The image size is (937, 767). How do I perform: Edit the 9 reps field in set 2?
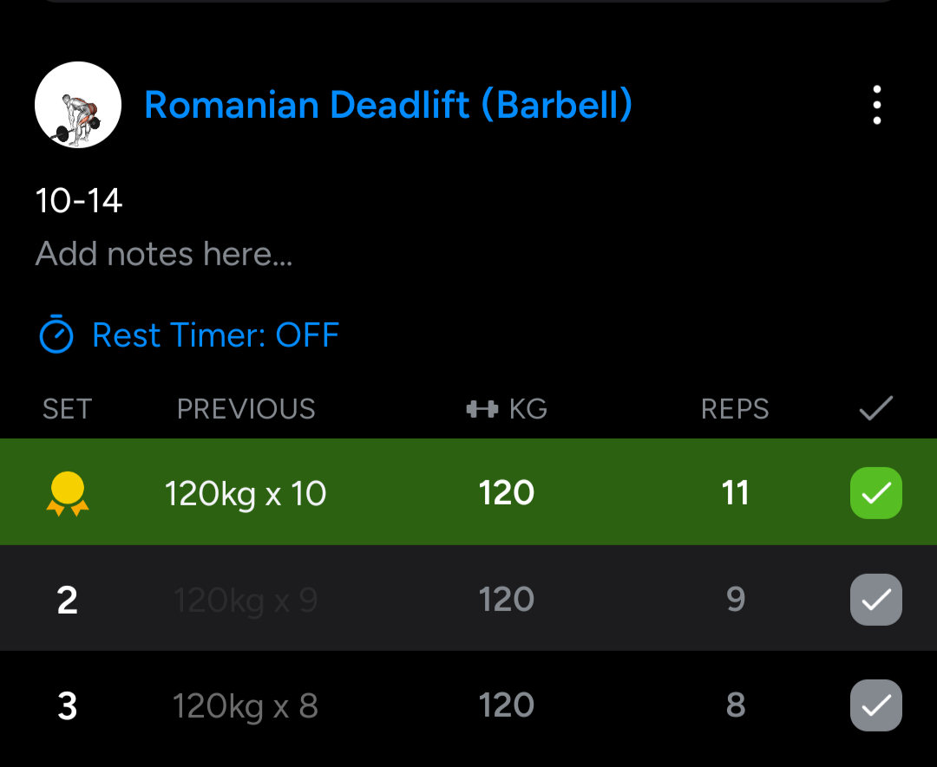736,599
